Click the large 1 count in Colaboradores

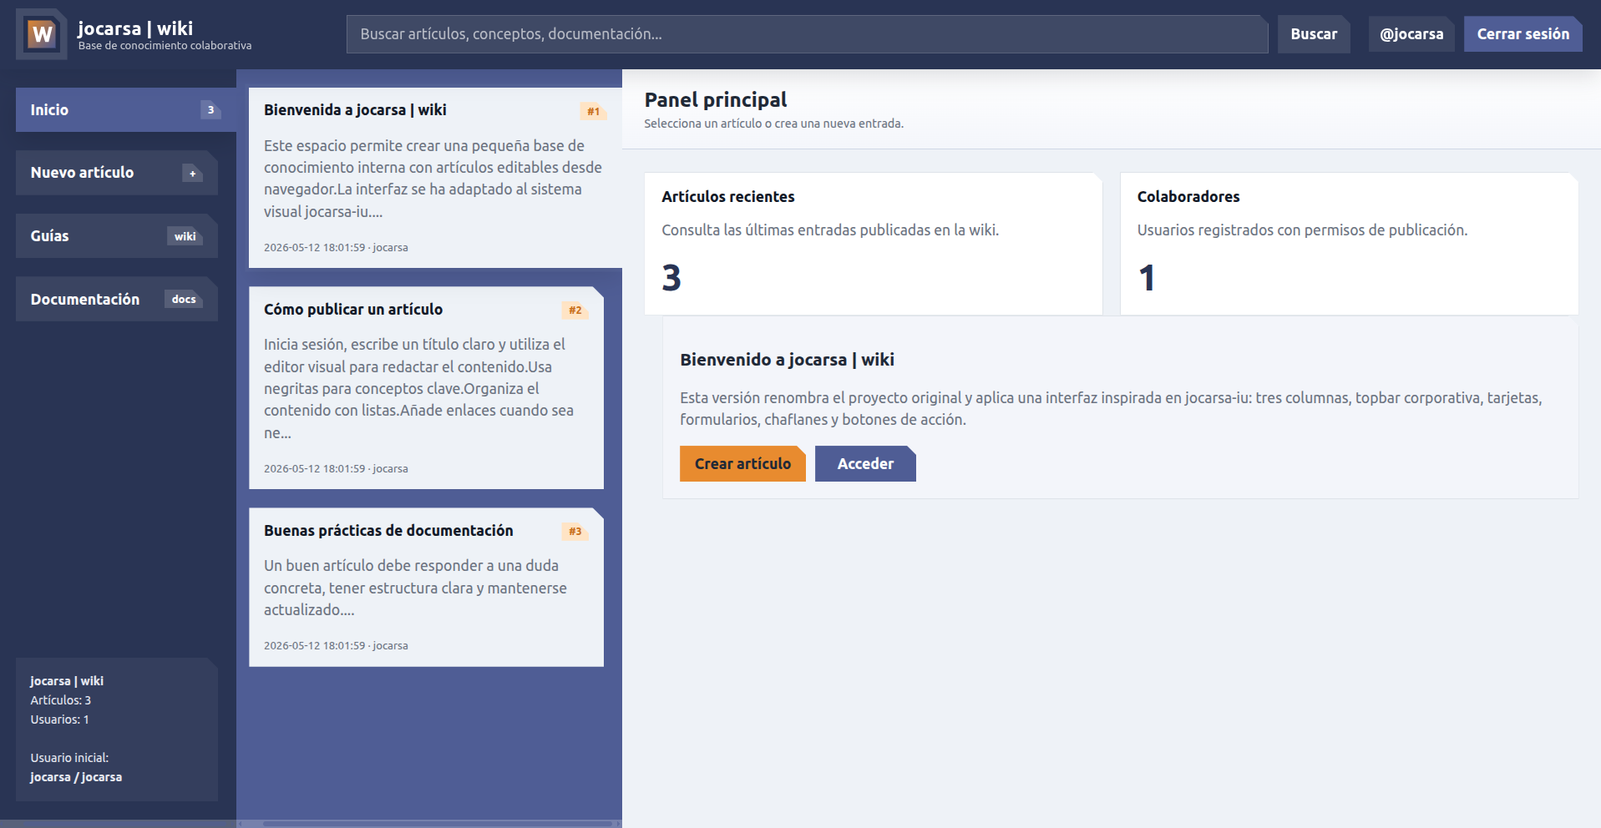(1147, 278)
